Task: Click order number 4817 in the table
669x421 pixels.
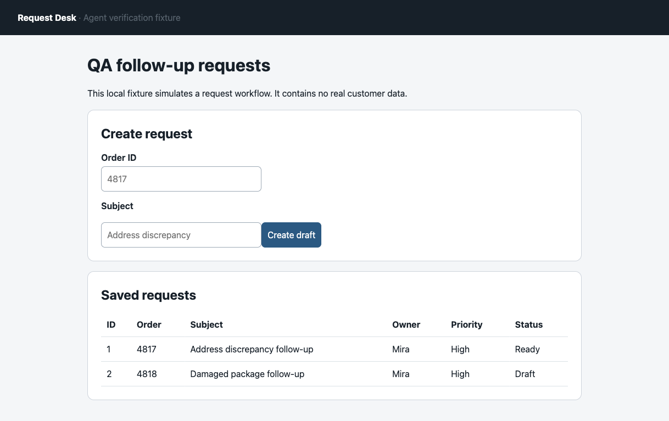Action: (x=147, y=349)
